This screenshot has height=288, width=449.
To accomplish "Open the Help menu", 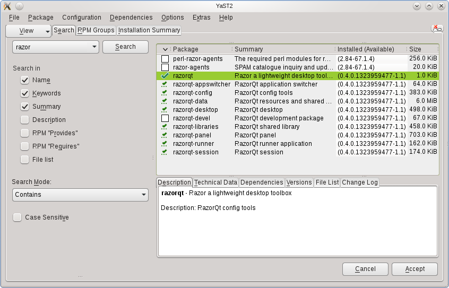I will tap(226, 18).
